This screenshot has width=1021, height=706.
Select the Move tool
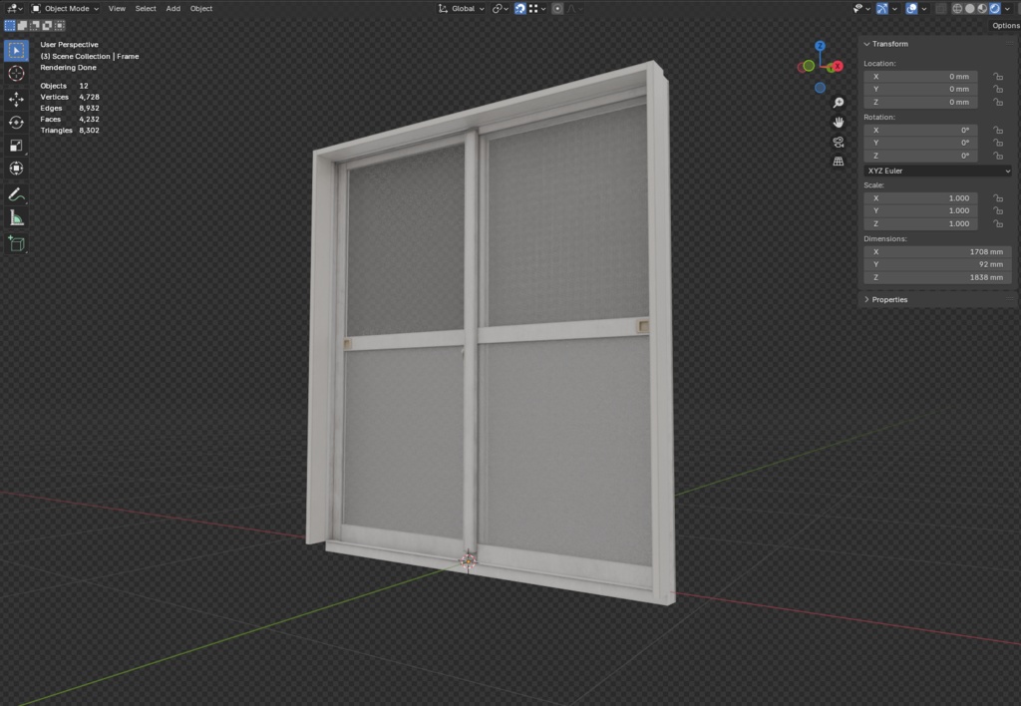pos(16,99)
